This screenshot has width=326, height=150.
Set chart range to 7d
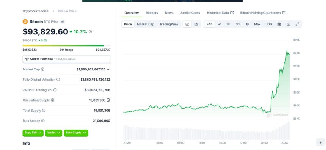pos(219,24)
